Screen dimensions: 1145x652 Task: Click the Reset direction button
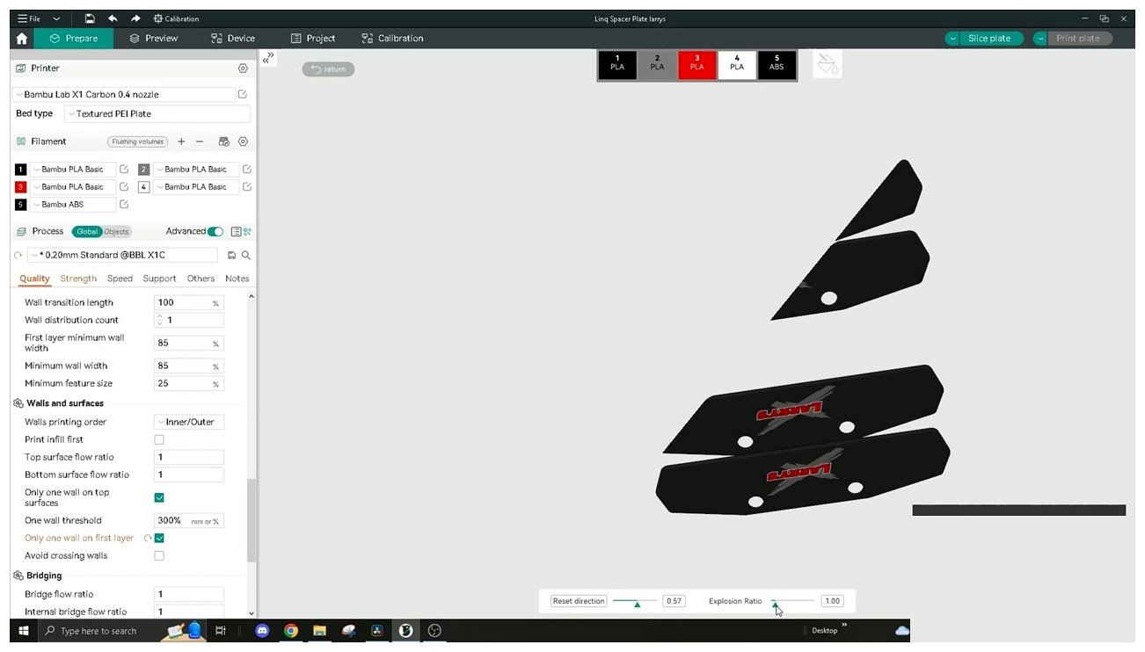578,601
